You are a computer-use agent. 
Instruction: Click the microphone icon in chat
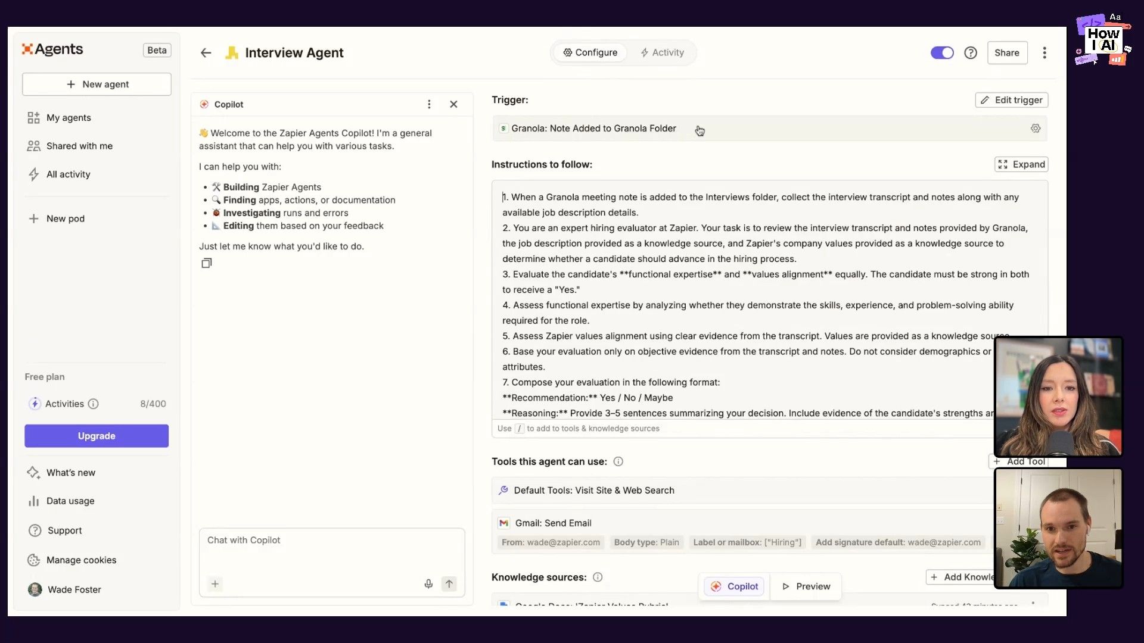(428, 584)
